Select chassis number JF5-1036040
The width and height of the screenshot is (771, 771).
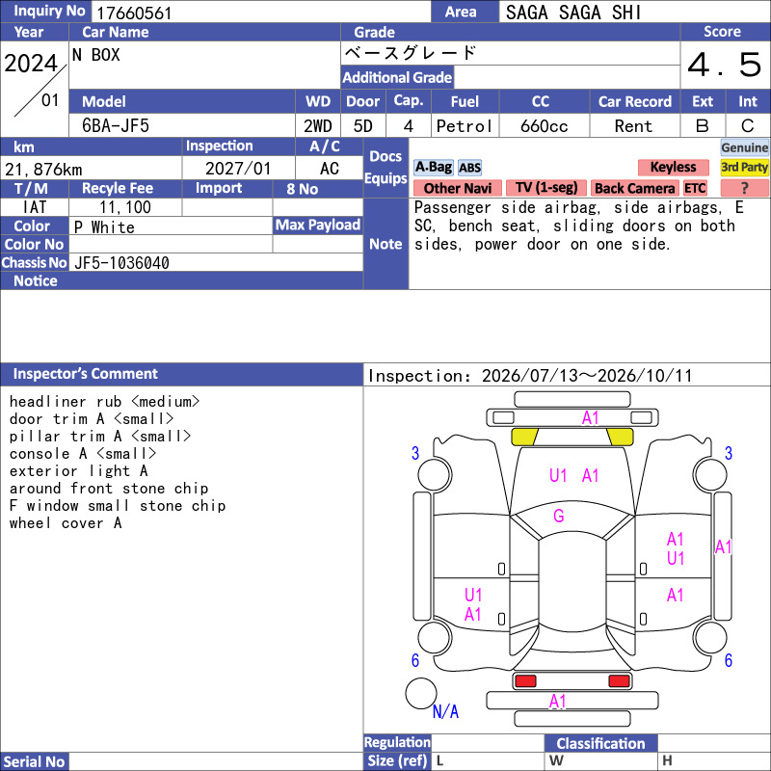coord(122,263)
